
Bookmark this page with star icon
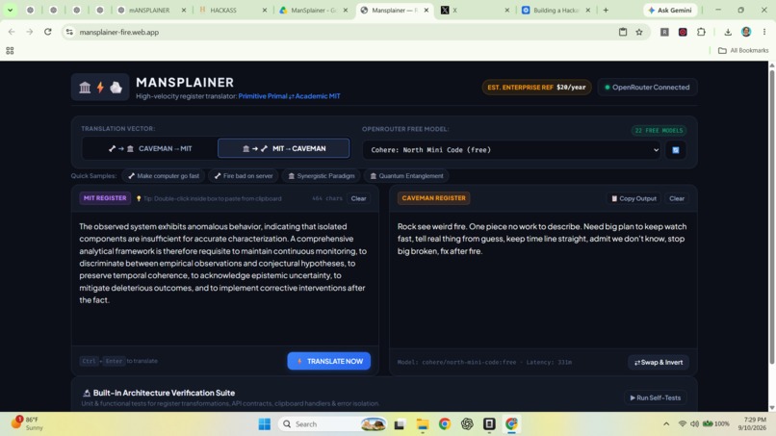coord(639,32)
